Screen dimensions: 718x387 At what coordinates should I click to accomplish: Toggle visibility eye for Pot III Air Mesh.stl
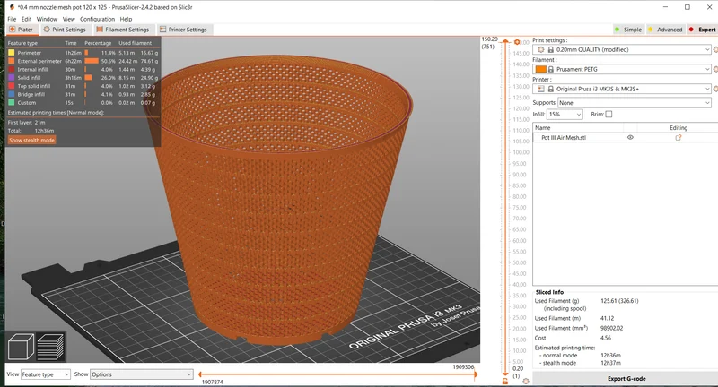[x=630, y=138]
